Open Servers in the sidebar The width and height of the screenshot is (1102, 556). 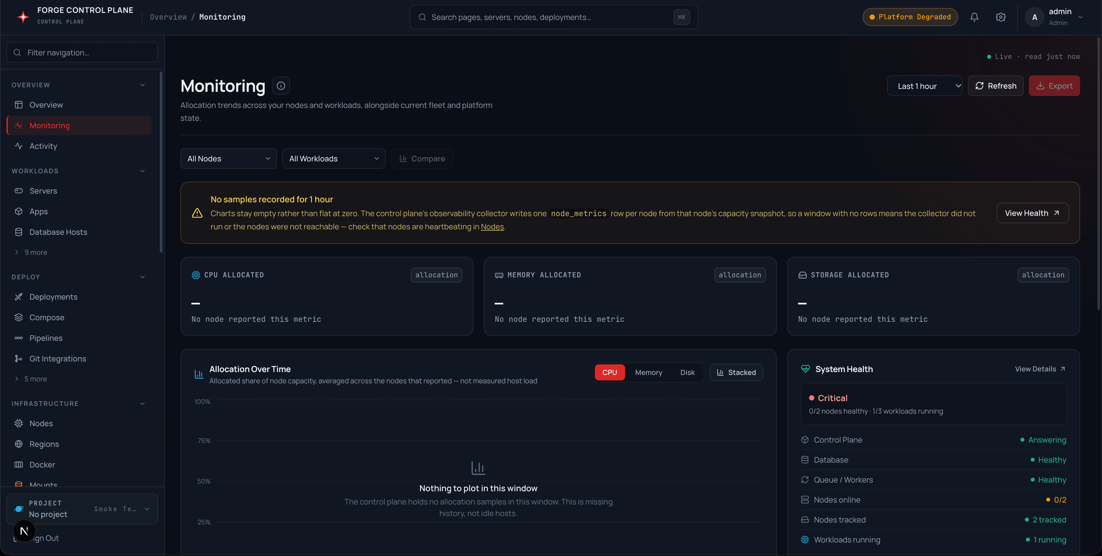pos(79,191)
